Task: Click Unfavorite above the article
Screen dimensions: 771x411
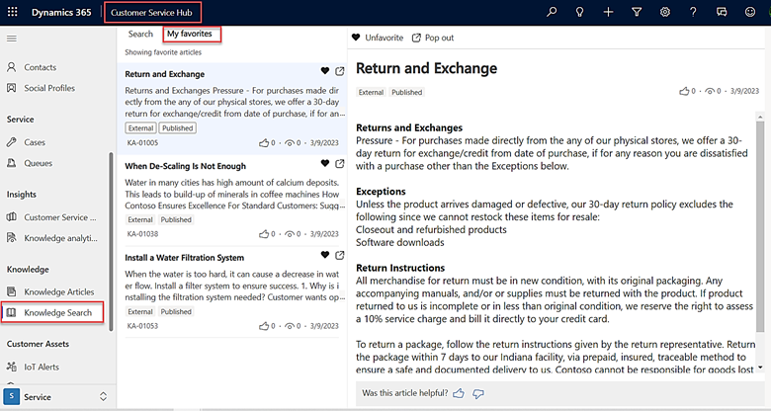Action: 378,38
